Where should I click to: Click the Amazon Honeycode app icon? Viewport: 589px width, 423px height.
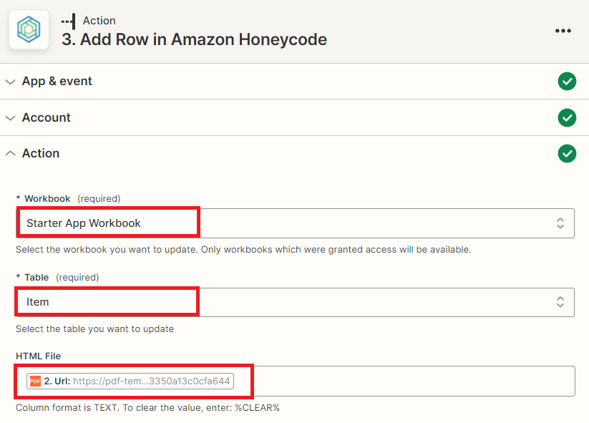coord(29,30)
